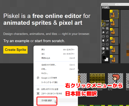This screenshot has width=129, height=106.
Task: Choose Google レンズで検索 menu entry
Action: [x=56, y=78]
